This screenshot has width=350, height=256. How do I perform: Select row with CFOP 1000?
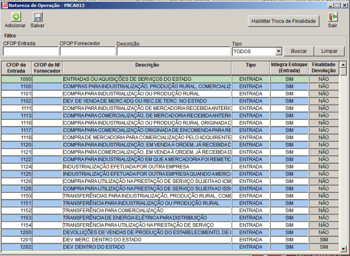pyautogui.click(x=170, y=79)
